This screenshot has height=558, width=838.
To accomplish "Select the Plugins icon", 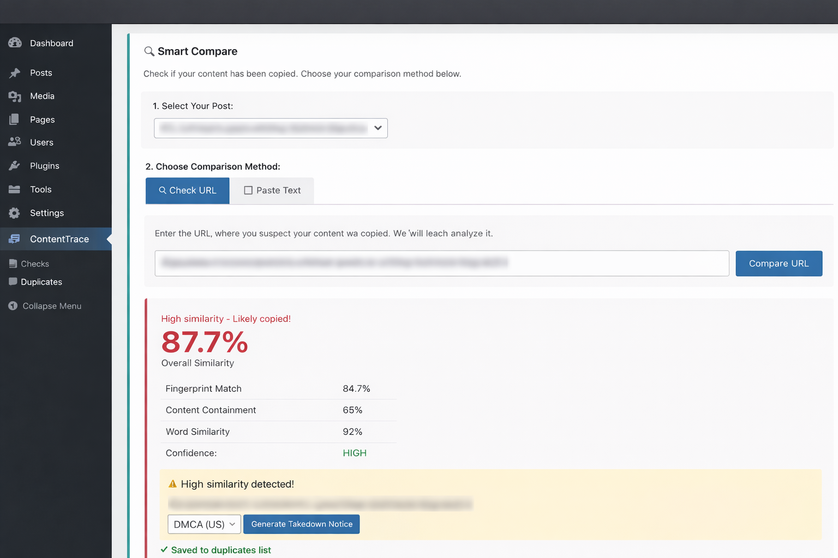I will [15, 166].
